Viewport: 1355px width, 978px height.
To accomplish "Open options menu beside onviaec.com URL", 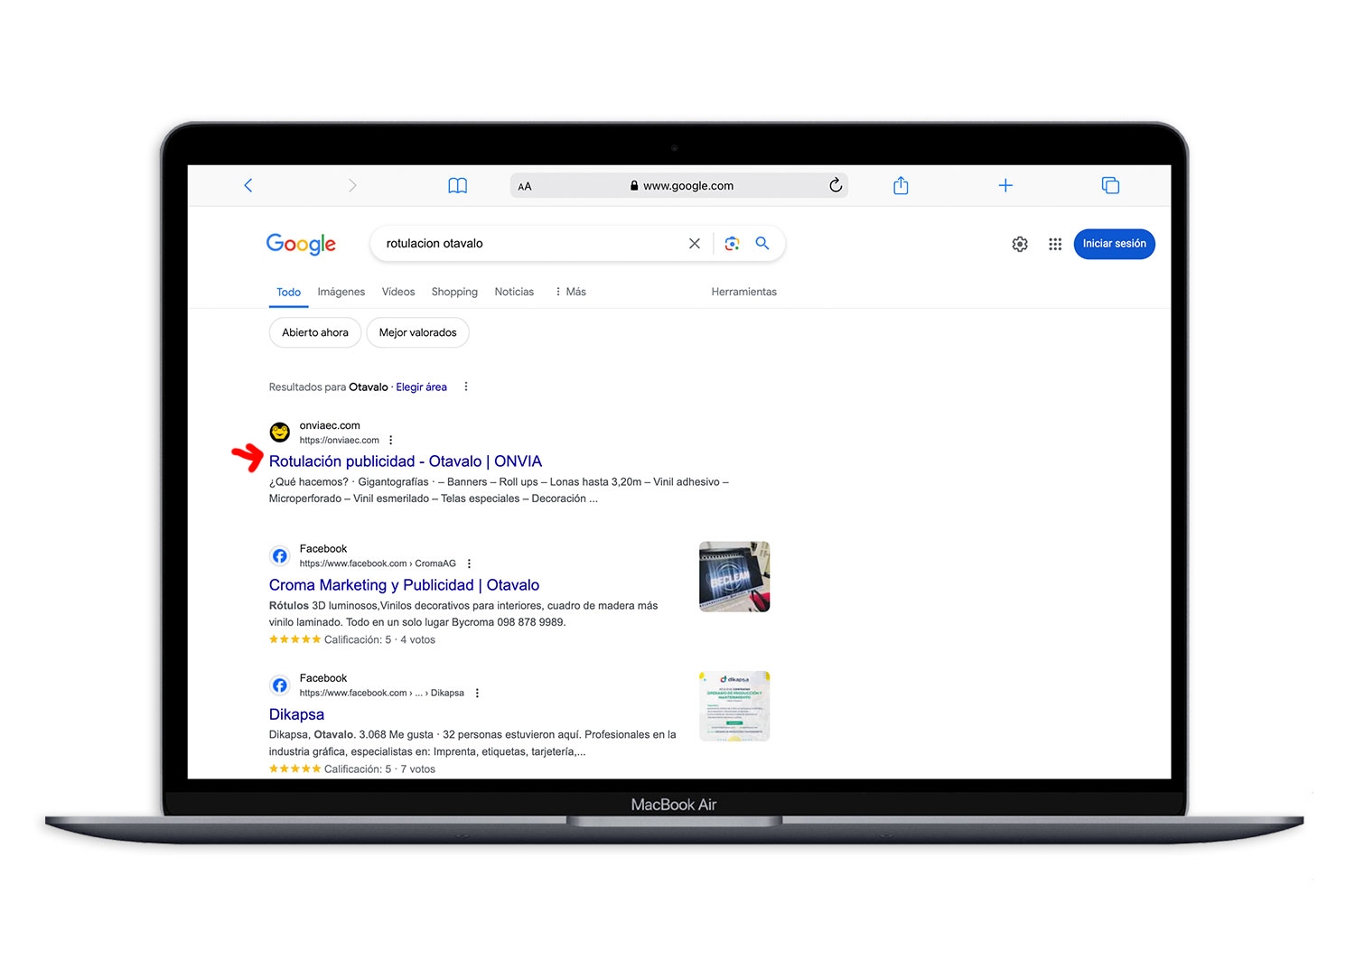I will pos(391,441).
